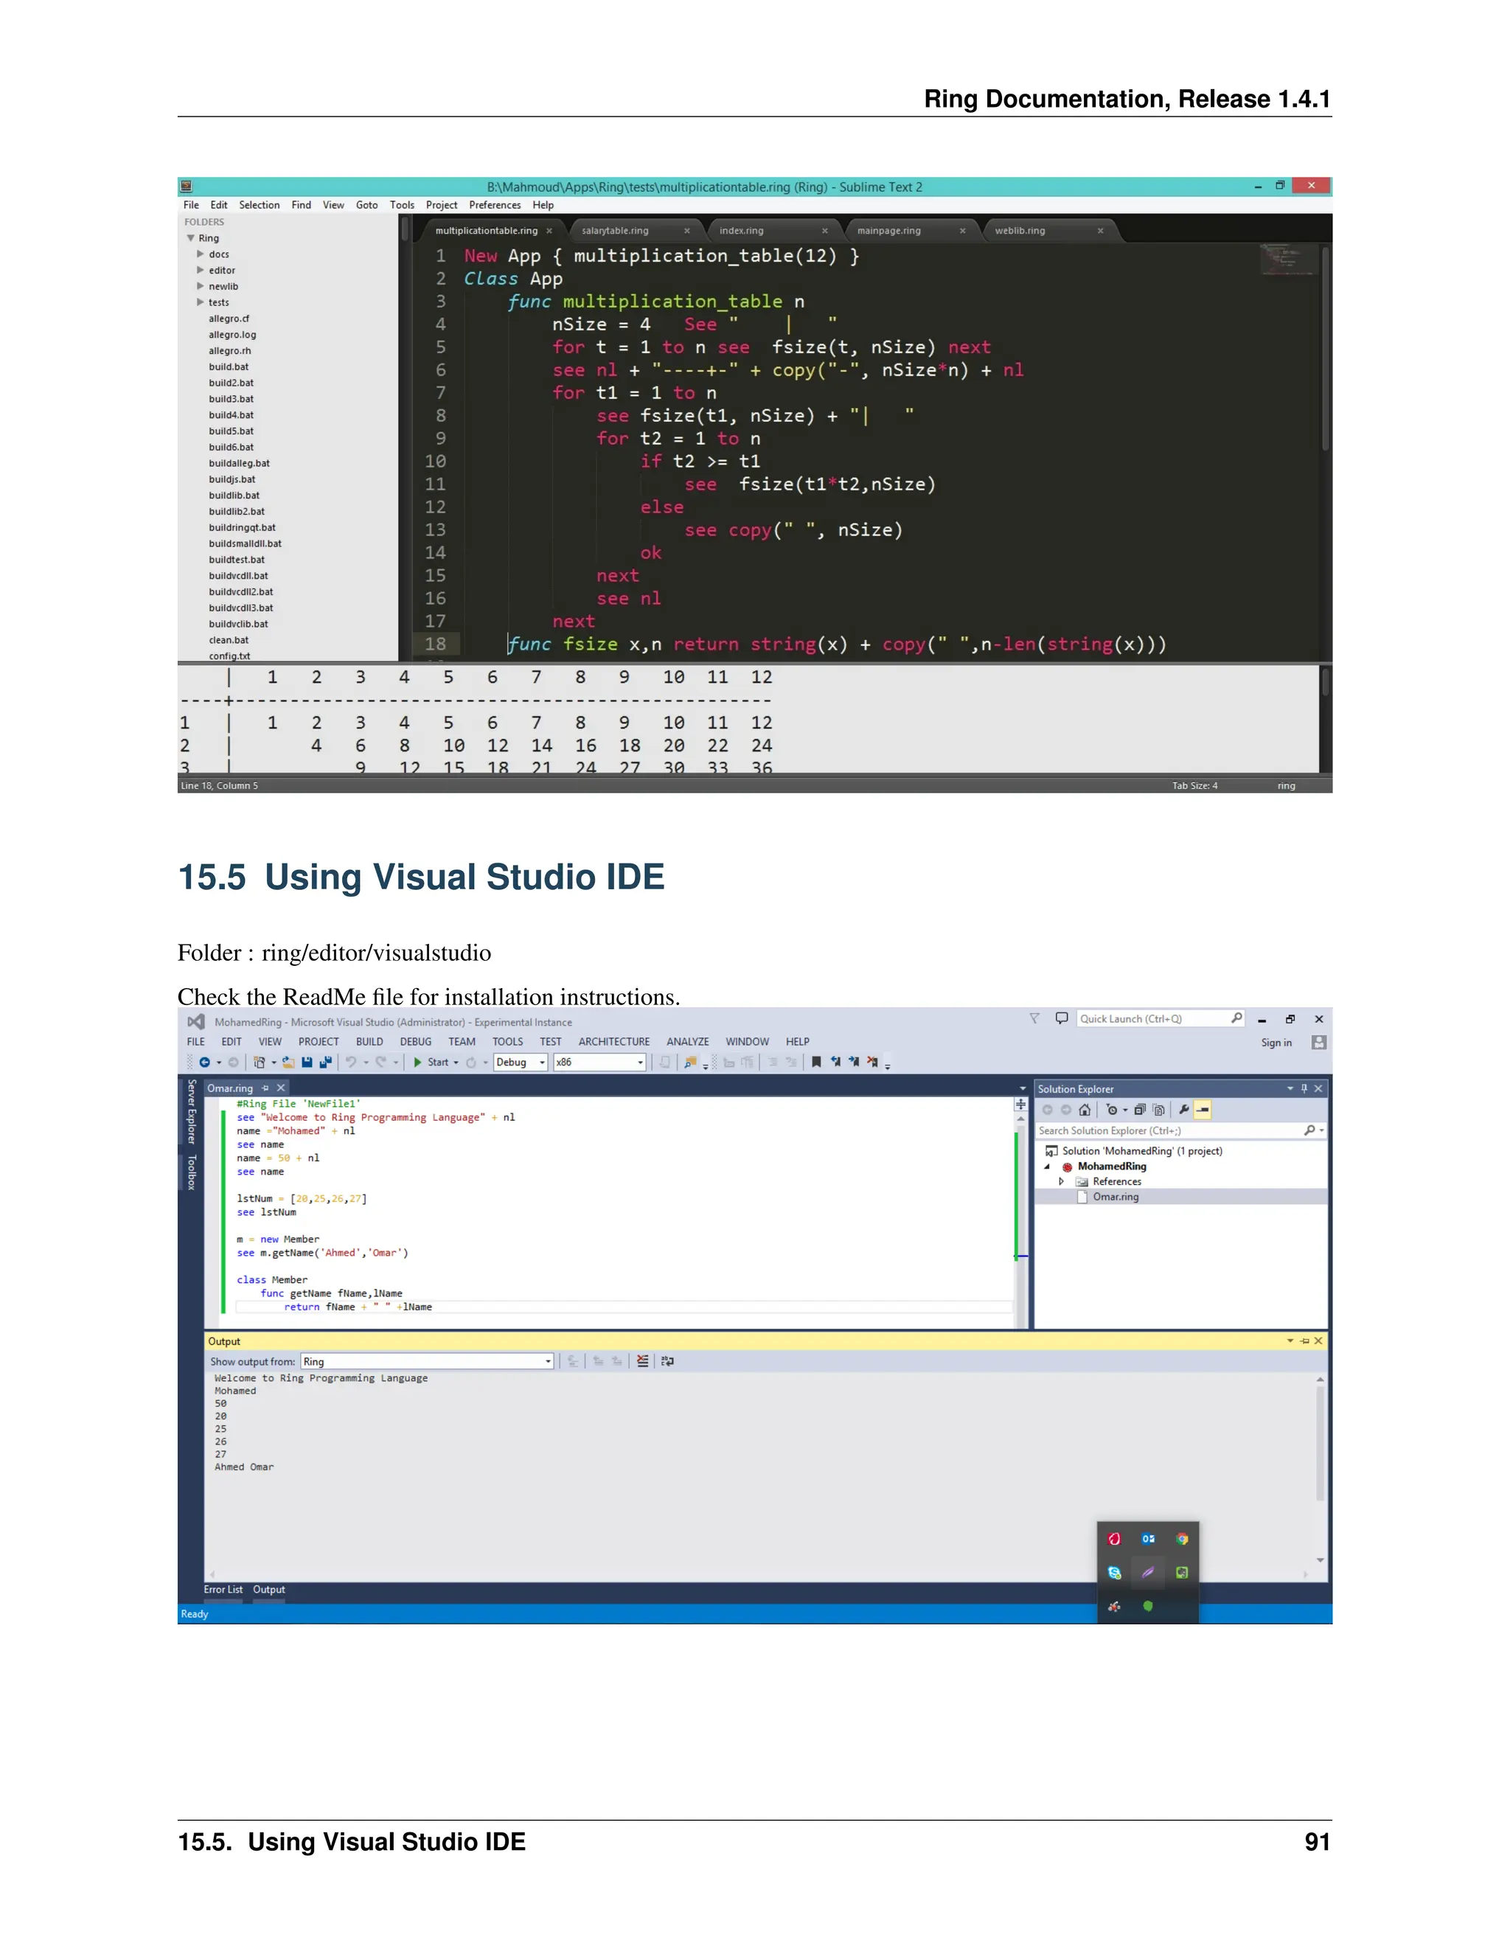Screen dimensions: 1510x1954
Task: Open the ARCHITECTURE menu
Action: tap(613, 1041)
